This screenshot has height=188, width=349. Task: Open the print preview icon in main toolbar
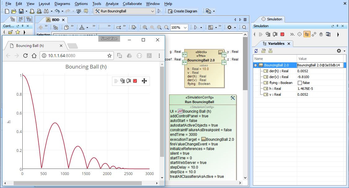pyautogui.click(x=39, y=11)
